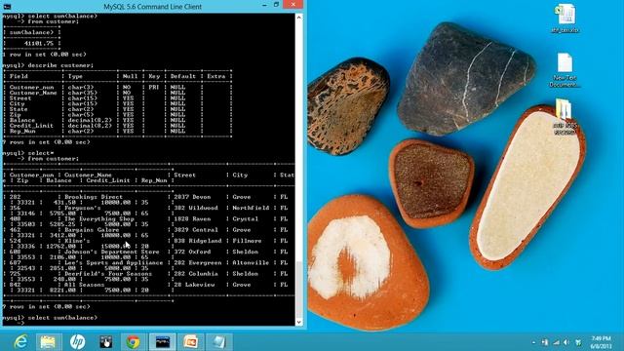
Task: Select the folder icon on the desktop
Action: [565, 117]
